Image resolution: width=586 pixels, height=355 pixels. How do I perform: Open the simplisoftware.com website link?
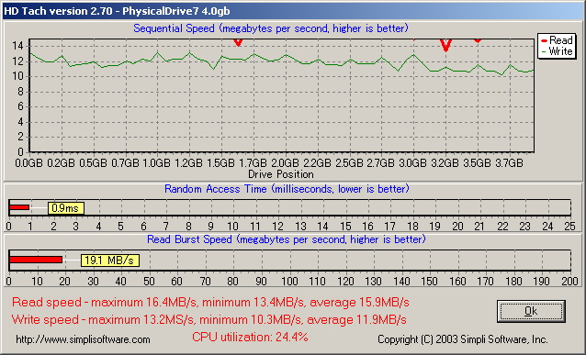83,339
